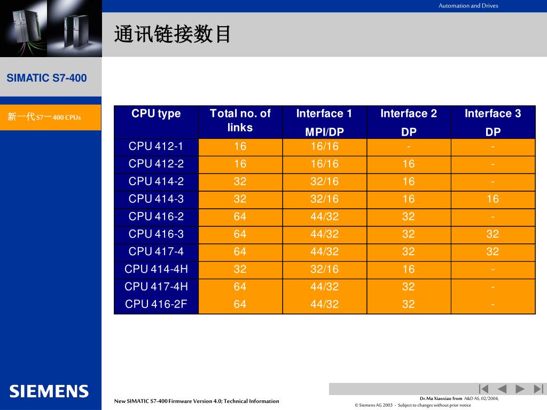
Task: Select Interface 1 value for CPU 412-2
Action: (x=324, y=164)
